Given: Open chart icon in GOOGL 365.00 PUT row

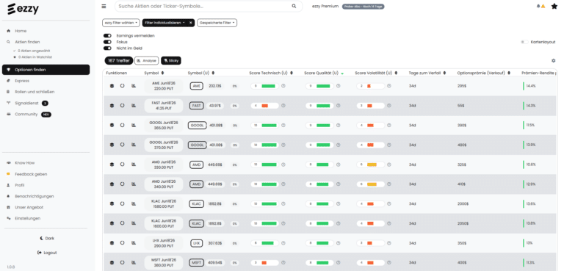Looking at the screenshot, I should tap(134, 126).
